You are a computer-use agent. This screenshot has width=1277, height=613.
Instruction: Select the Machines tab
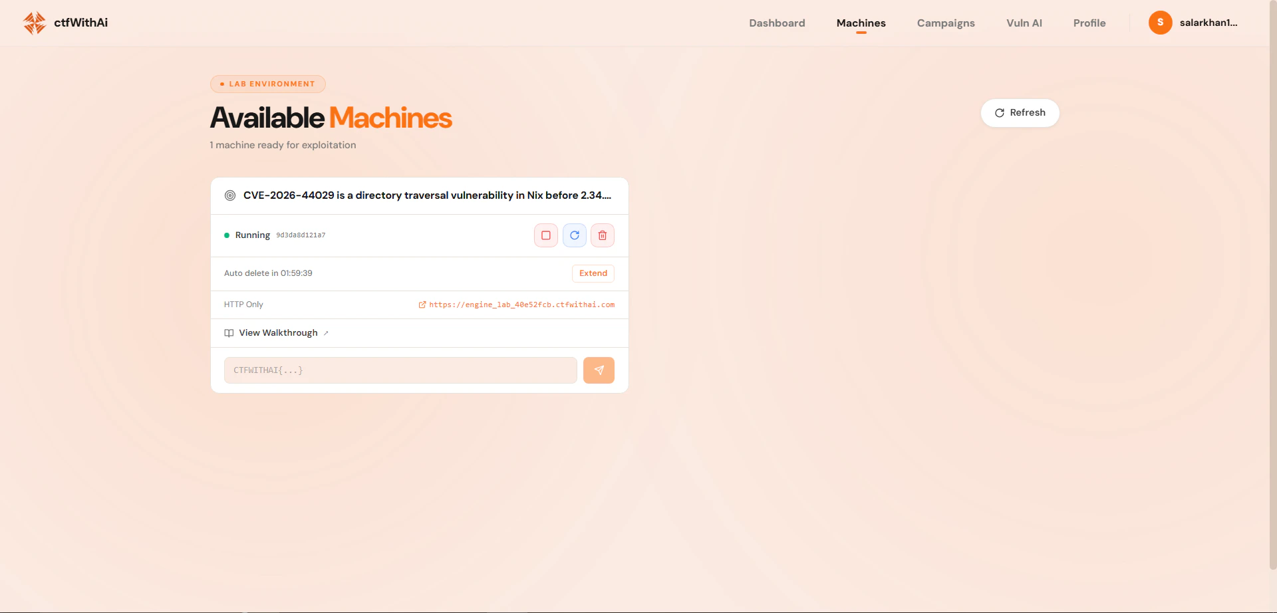(x=861, y=23)
